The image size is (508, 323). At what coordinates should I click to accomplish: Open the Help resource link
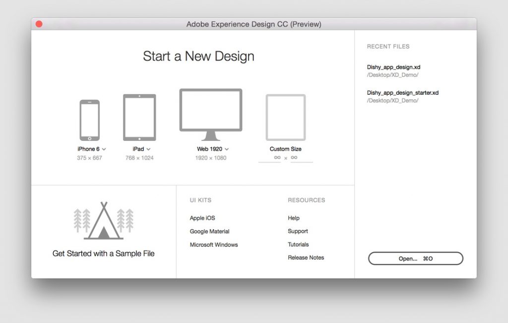294,218
